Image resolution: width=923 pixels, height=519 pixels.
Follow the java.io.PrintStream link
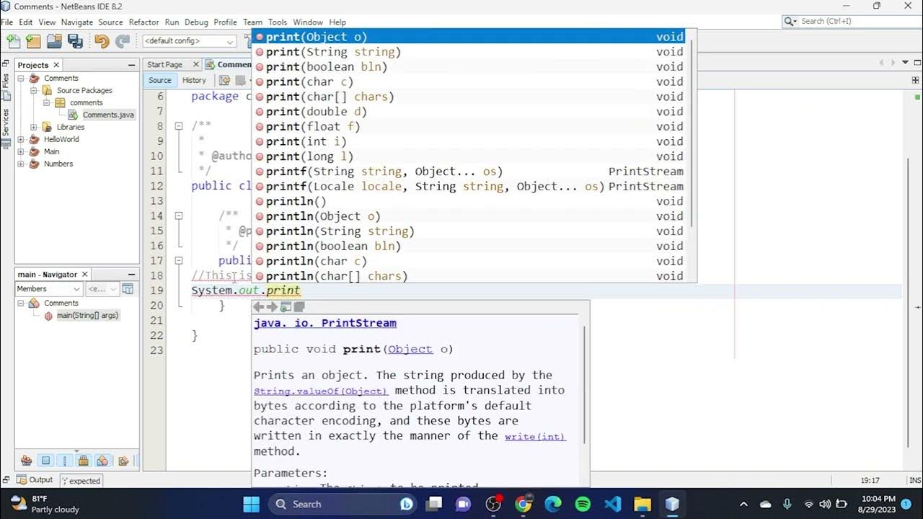click(324, 323)
